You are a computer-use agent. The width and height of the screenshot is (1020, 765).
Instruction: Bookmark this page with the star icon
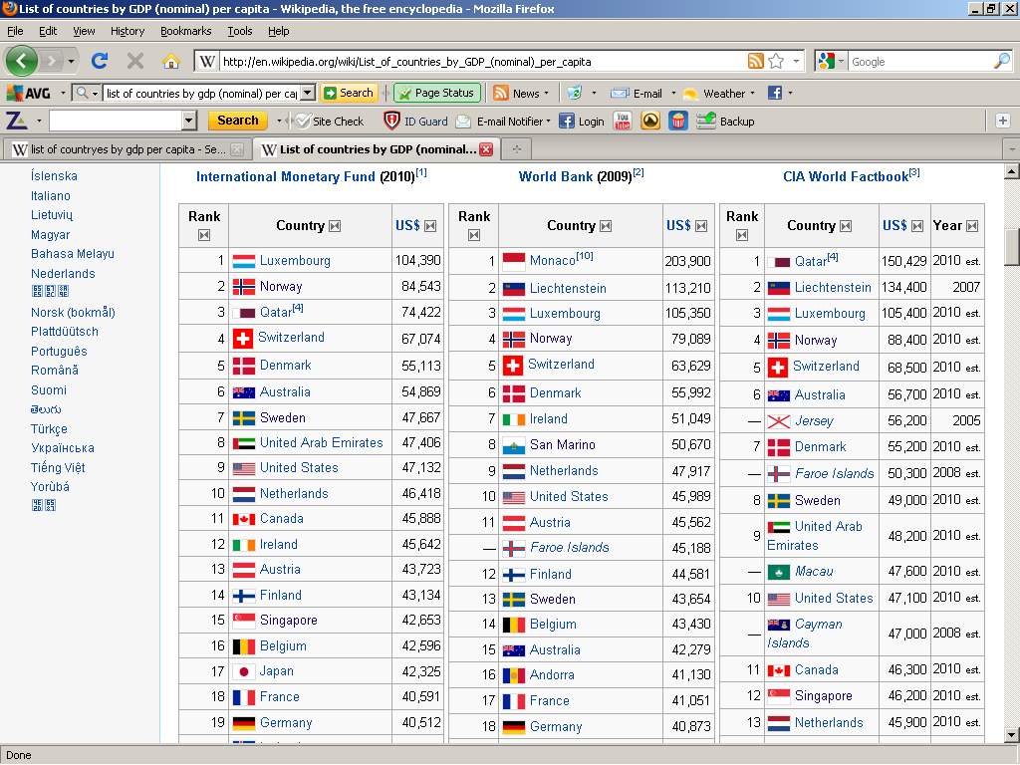tap(776, 61)
